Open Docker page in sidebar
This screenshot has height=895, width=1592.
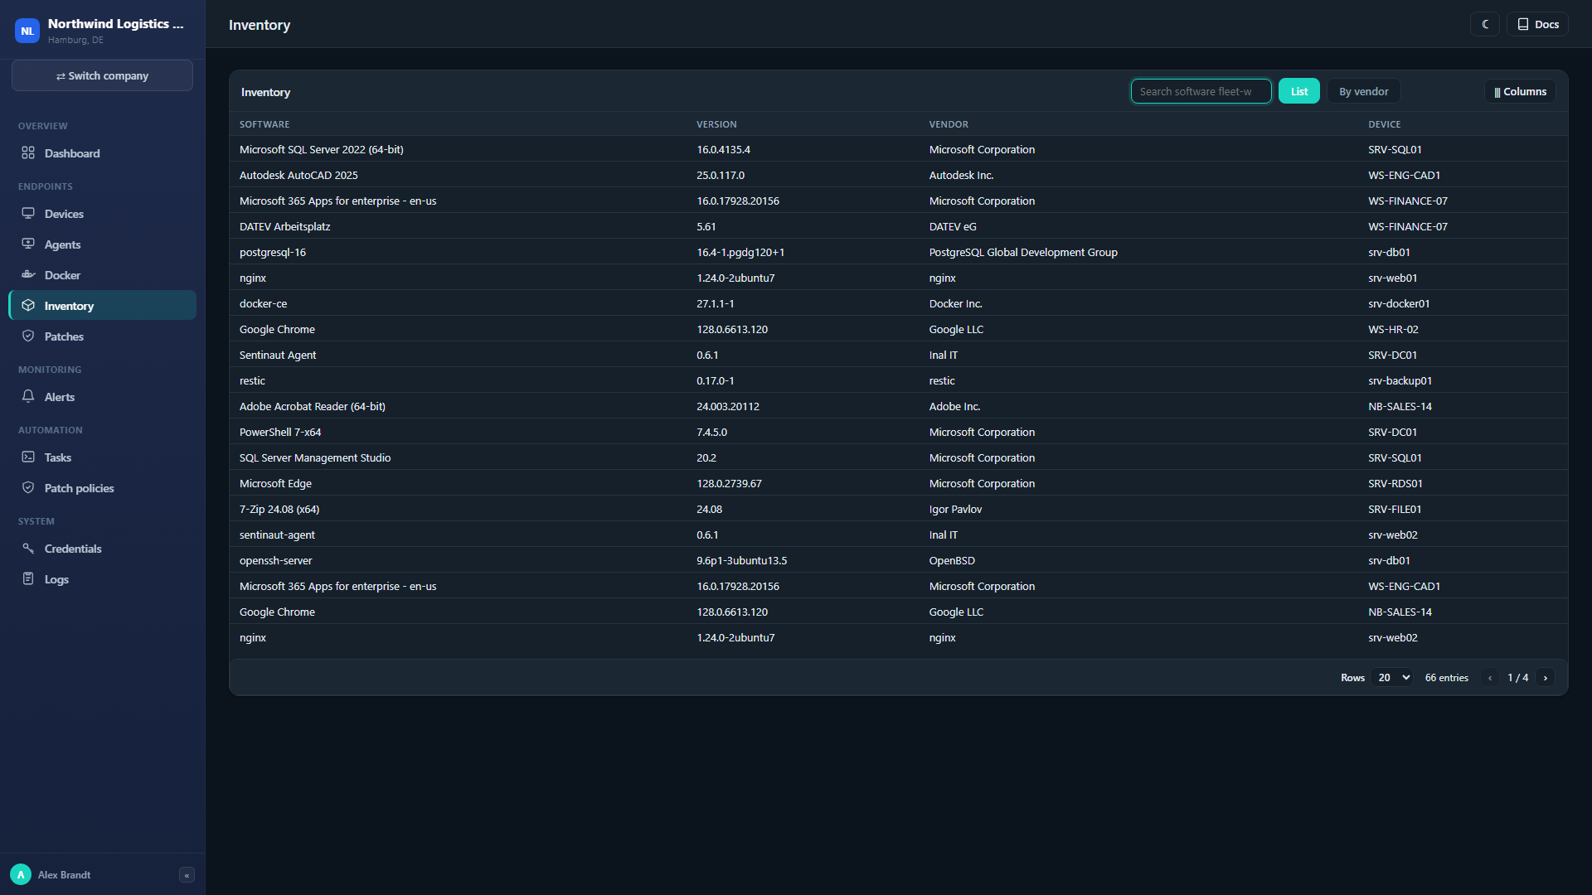click(103, 275)
